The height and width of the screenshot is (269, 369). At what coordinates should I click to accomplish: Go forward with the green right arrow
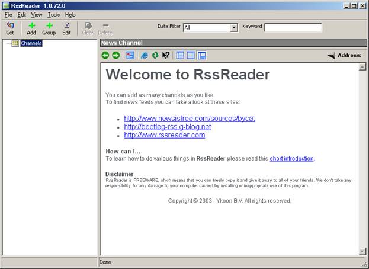[x=115, y=55]
